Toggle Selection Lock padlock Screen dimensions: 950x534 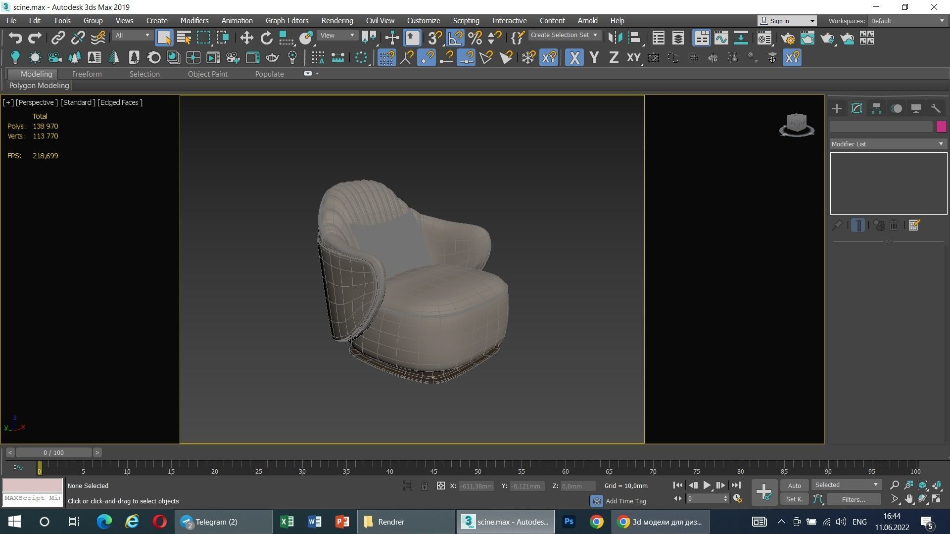[x=424, y=486]
